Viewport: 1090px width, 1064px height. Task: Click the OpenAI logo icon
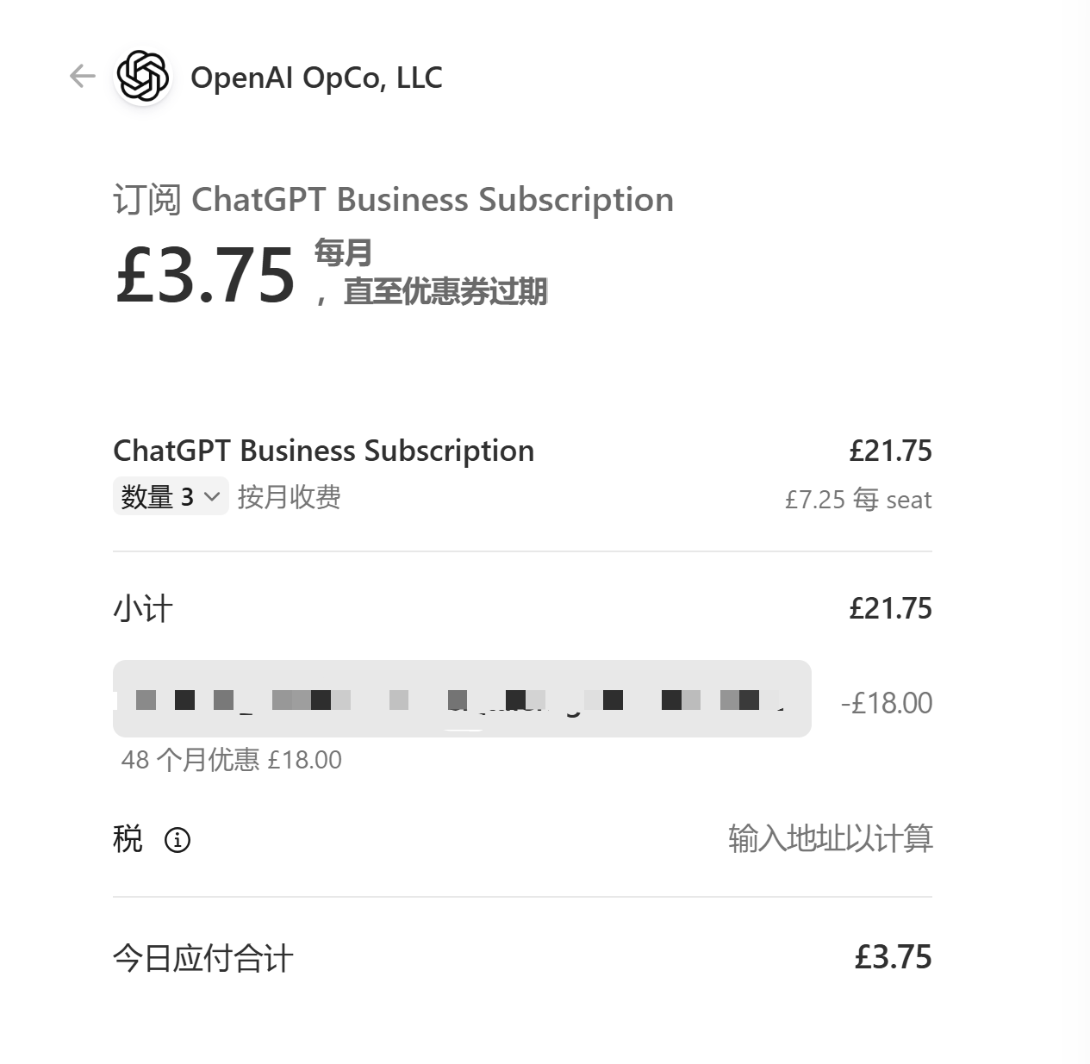coord(142,77)
